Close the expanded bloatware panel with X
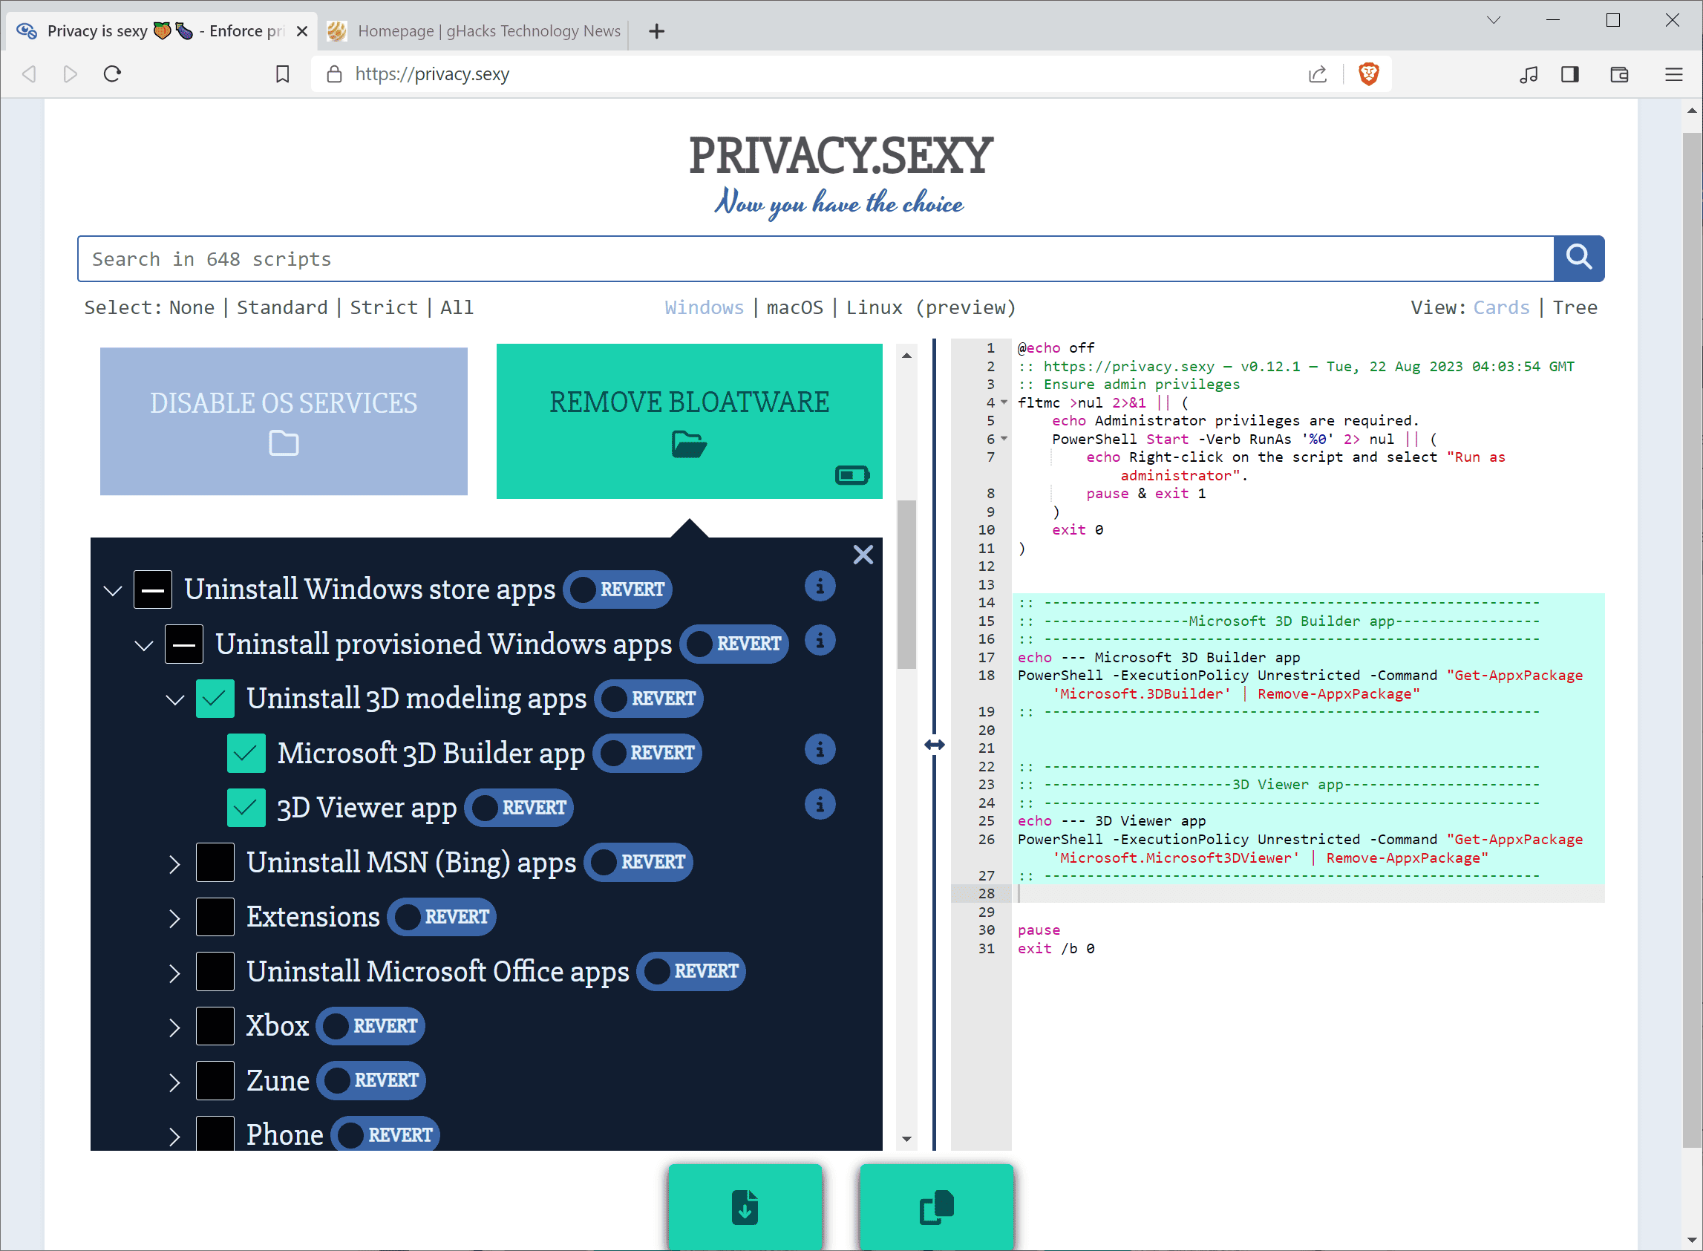This screenshot has width=1703, height=1251. click(x=863, y=555)
